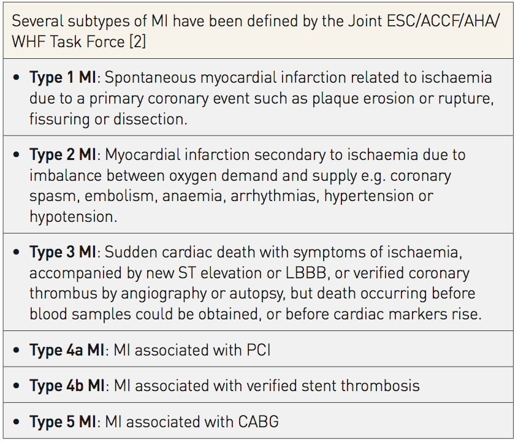Click the bullet beside Type 4a MI
Viewport: 518px width, 442px height.
tap(17, 350)
